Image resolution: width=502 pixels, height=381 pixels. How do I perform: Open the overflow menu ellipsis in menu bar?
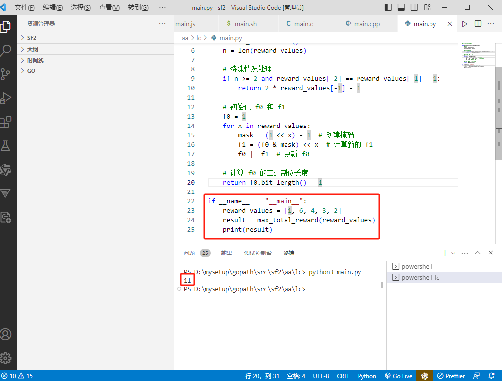point(163,7)
